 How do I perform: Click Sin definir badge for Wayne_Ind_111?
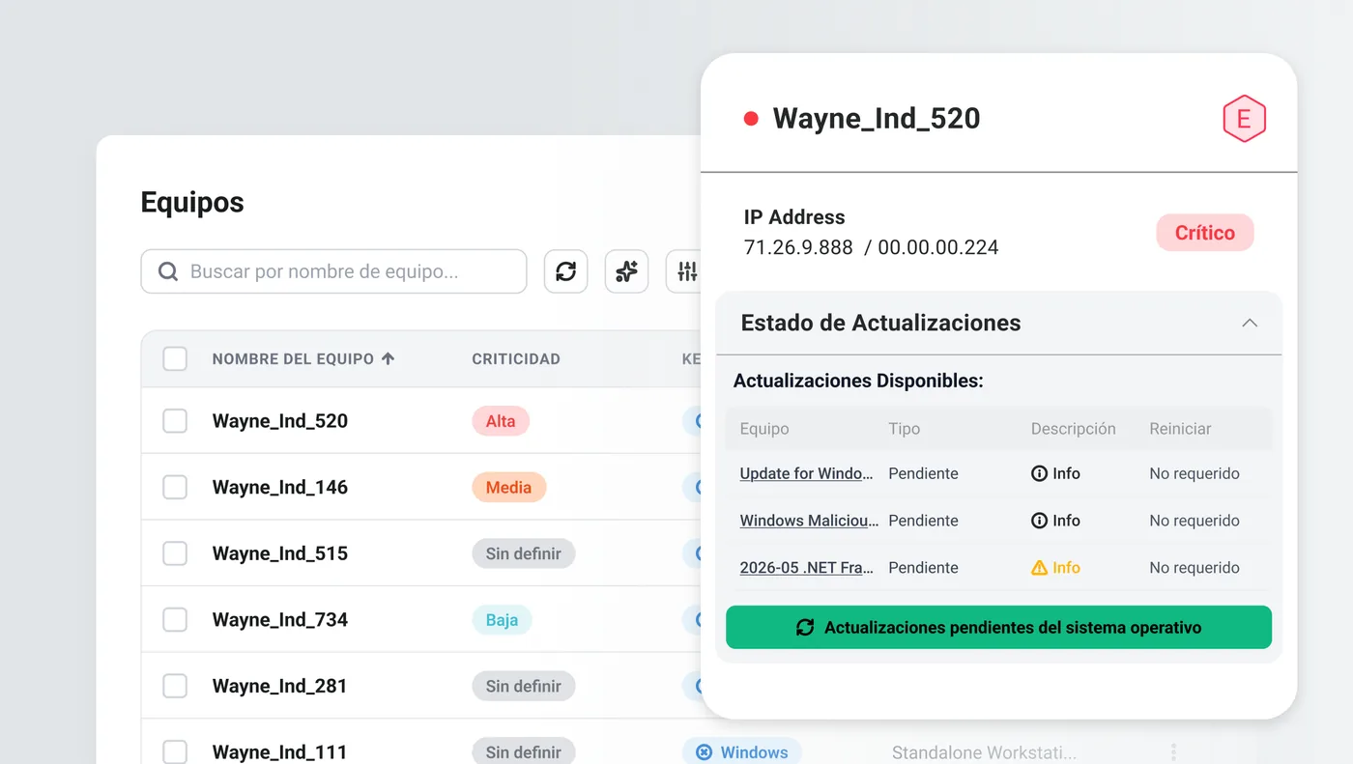523,751
